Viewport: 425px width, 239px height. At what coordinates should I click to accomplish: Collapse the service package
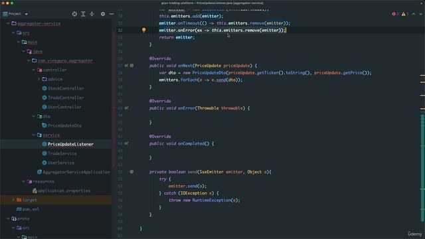pyautogui.click(x=34, y=135)
